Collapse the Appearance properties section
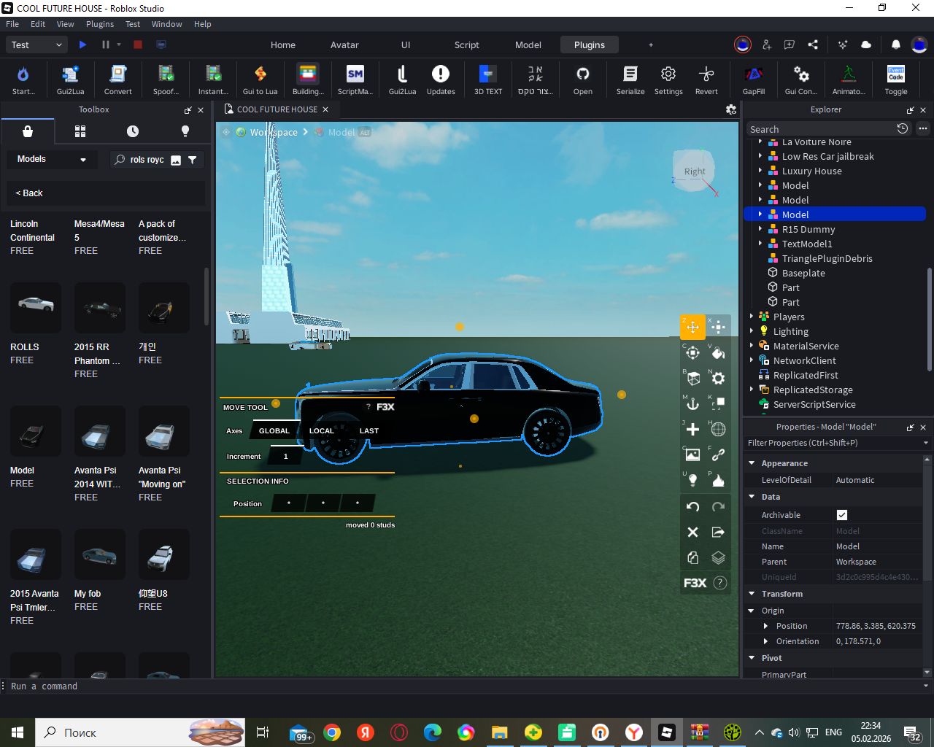This screenshot has width=934, height=747. point(752,463)
